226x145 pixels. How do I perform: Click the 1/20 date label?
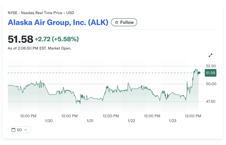(49, 121)
